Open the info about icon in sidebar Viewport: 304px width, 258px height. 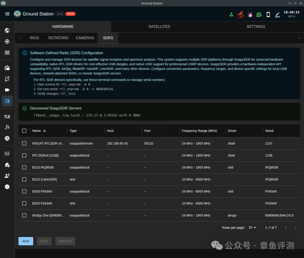click(7, 187)
